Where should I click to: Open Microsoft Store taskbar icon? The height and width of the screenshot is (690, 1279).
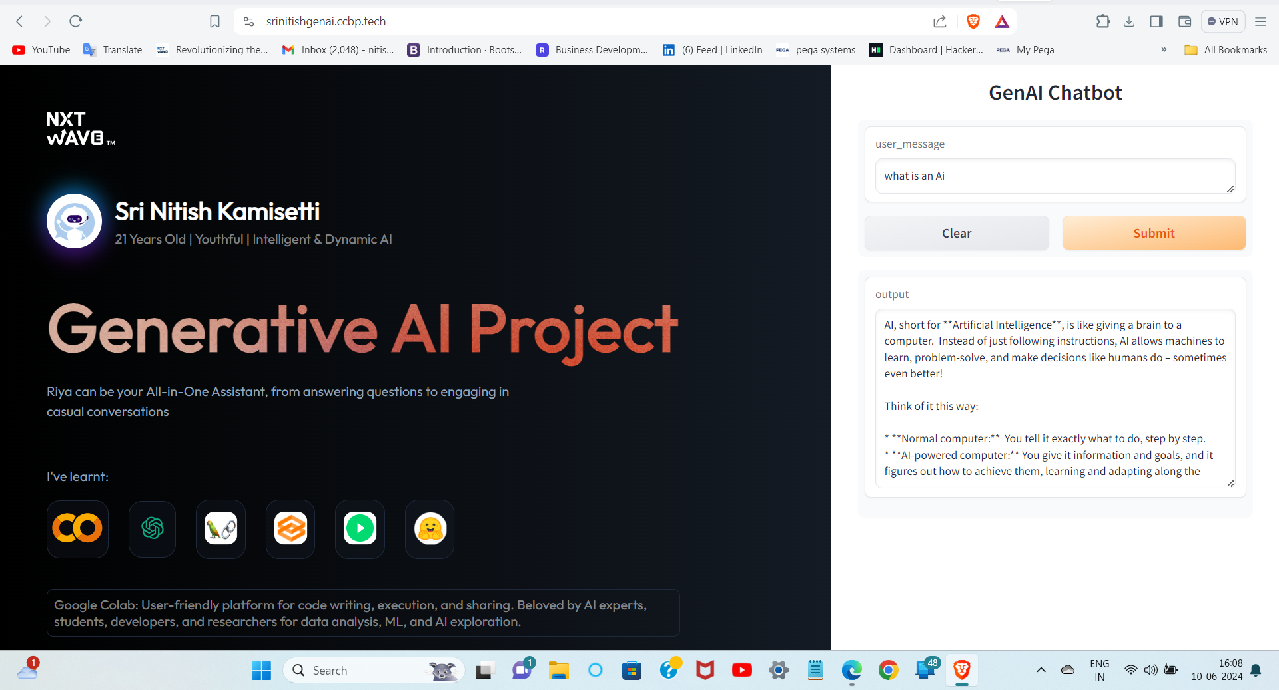coord(632,670)
